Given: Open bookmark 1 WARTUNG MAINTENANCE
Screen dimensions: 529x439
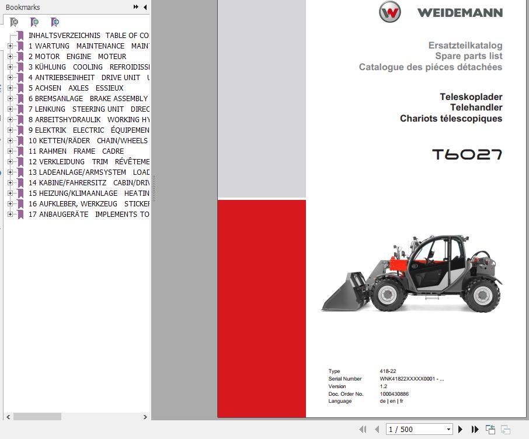Looking at the screenshot, I should (x=89, y=46).
